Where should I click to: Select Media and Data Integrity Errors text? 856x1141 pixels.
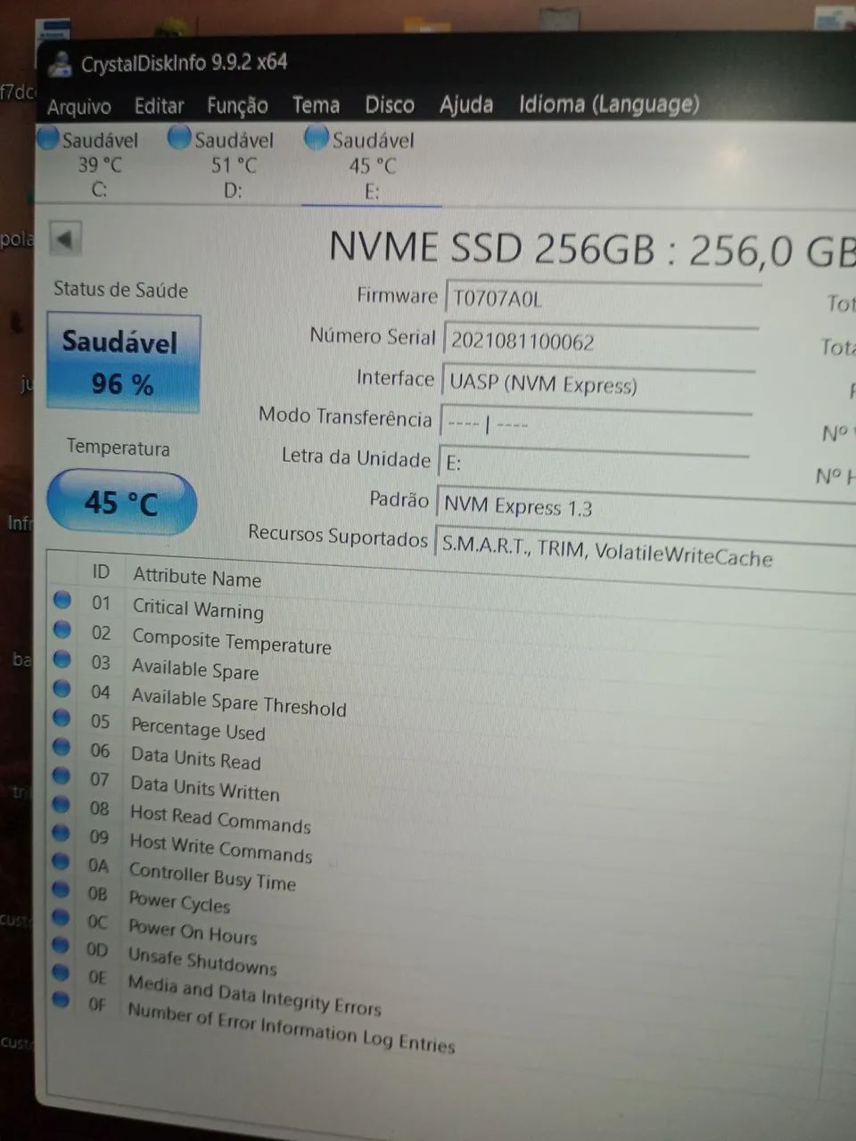point(254,995)
